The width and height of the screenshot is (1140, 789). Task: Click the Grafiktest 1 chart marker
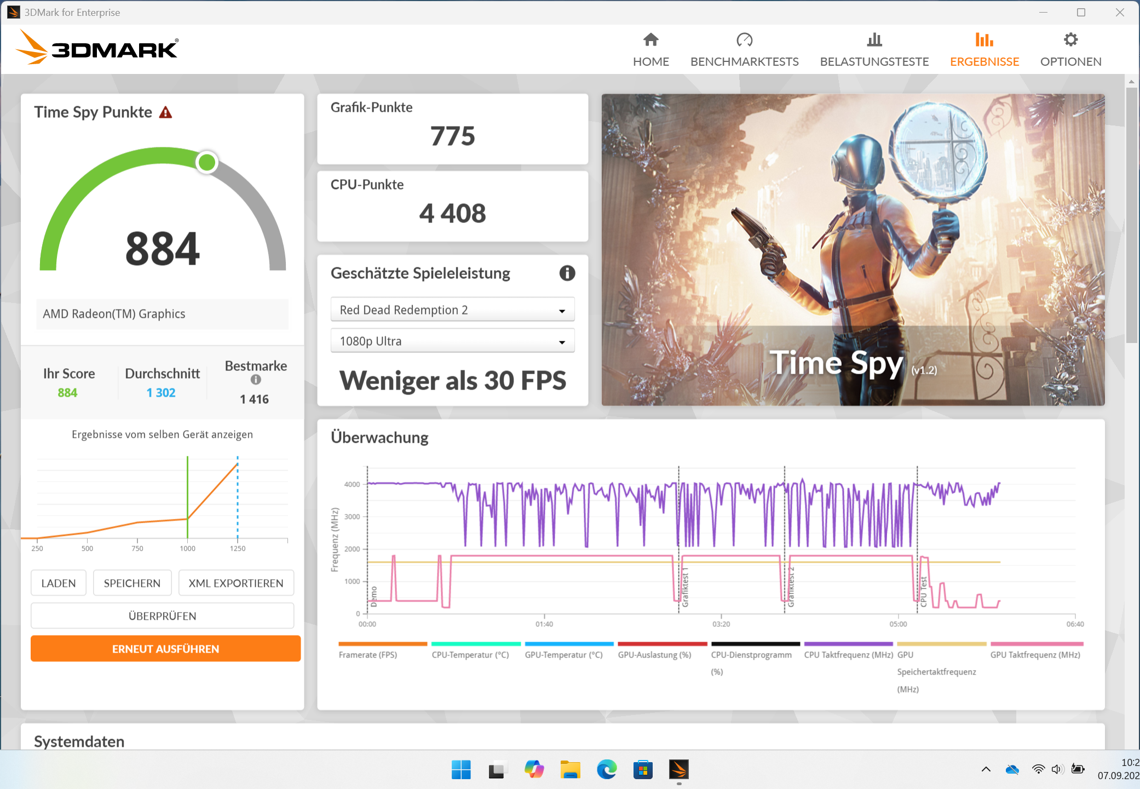[x=684, y=587]
